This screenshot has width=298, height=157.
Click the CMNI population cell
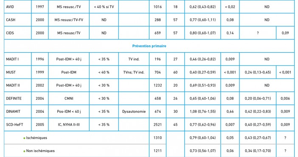click(69, 98)
